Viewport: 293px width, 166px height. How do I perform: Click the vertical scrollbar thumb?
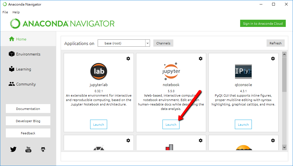tap(284, 74)
